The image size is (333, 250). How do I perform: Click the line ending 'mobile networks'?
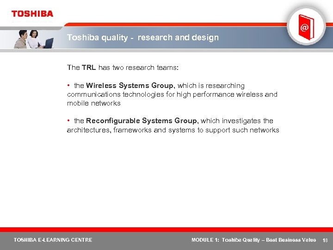(x=94, y=103)
